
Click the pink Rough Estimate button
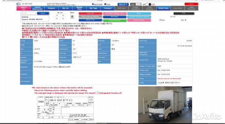coord(139,20)
